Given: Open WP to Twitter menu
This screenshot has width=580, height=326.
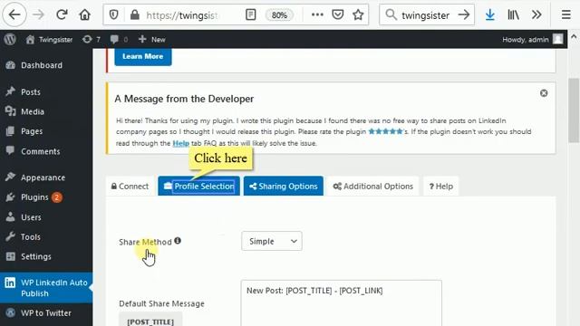Looking at the screenshot, I should coord(46,313).
